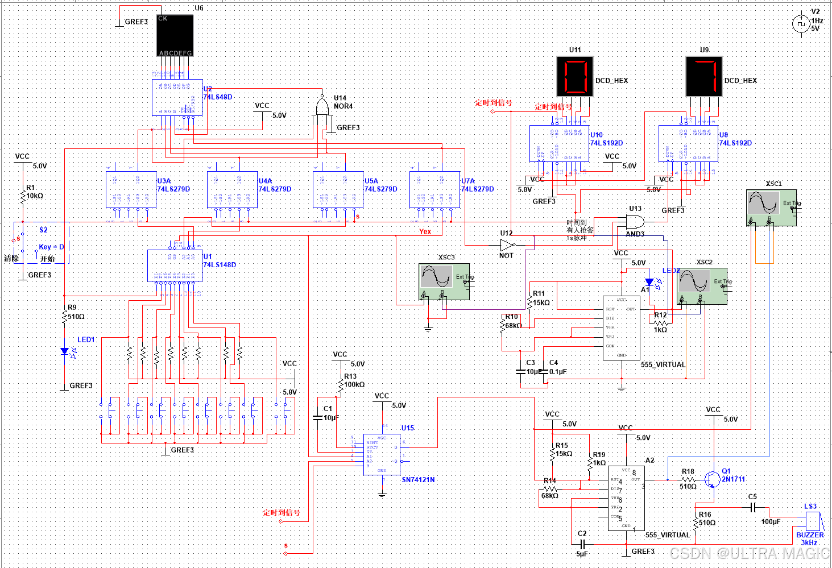The image size is (832, 568).
Task: Click the A2 555_VIRTUAL timer block
Action: 626,499
